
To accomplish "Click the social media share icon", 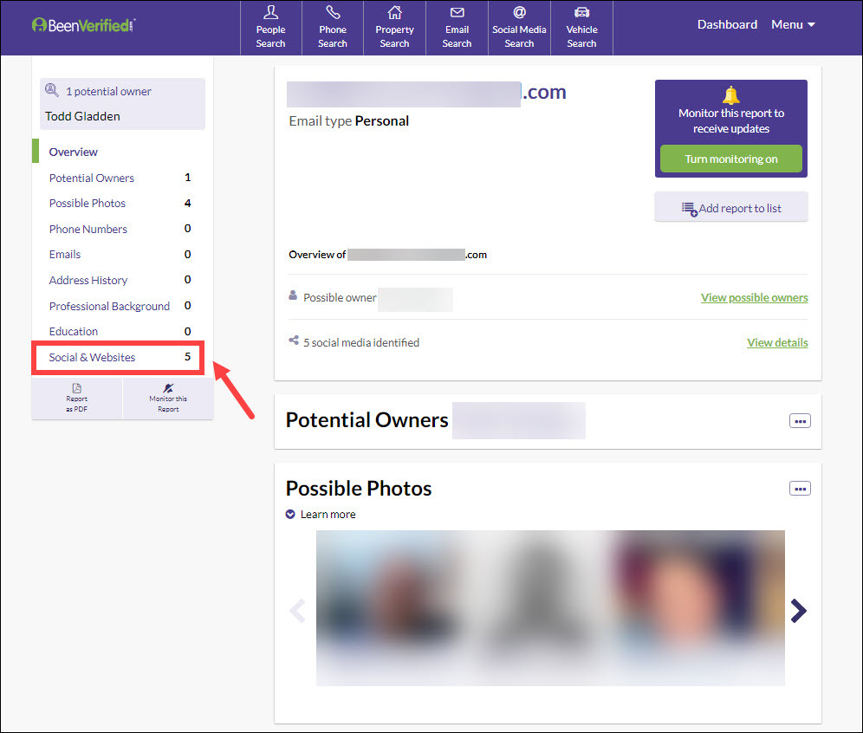I will pos(294,341).
